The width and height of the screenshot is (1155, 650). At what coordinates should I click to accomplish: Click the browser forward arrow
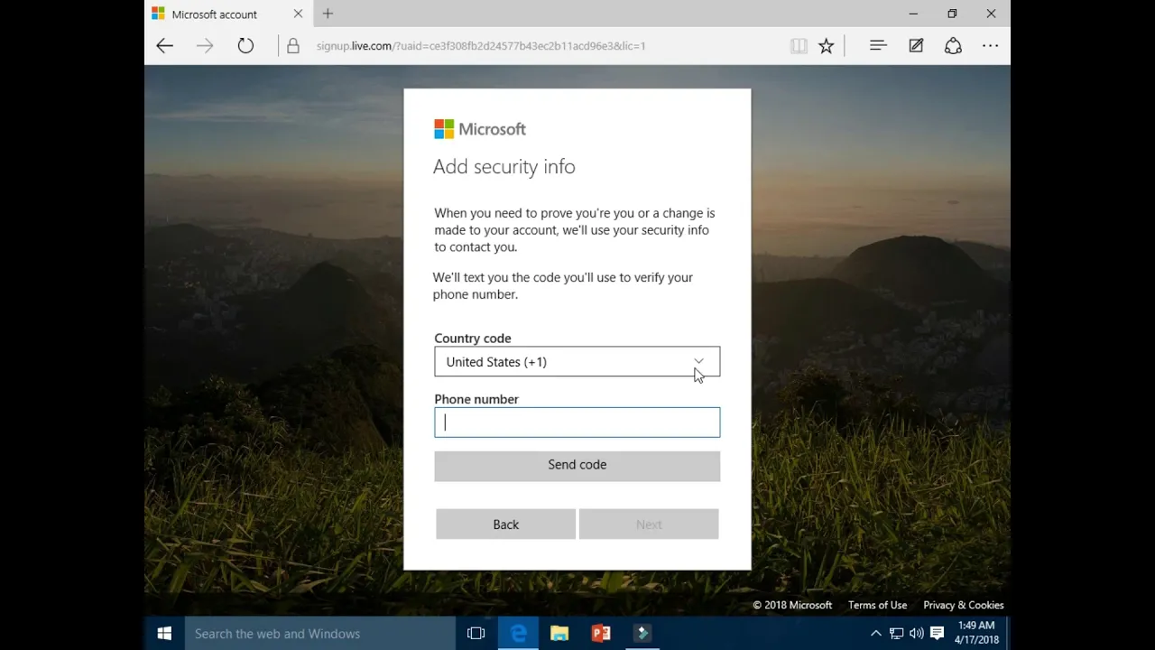[205, 46]
